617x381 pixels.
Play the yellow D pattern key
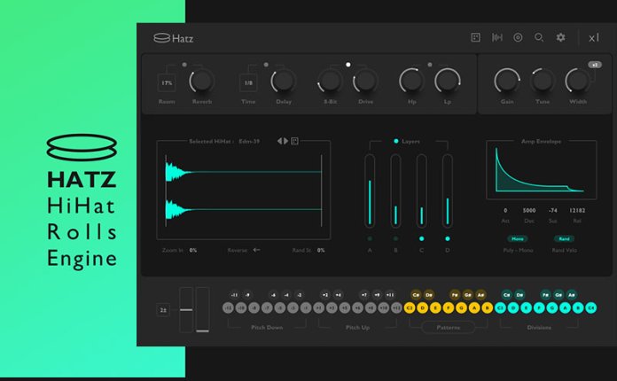click(x=422, y=307)
